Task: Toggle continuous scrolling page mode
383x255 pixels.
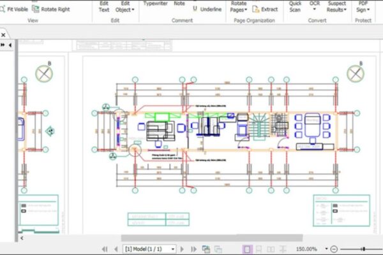Action: pos(260,249)
